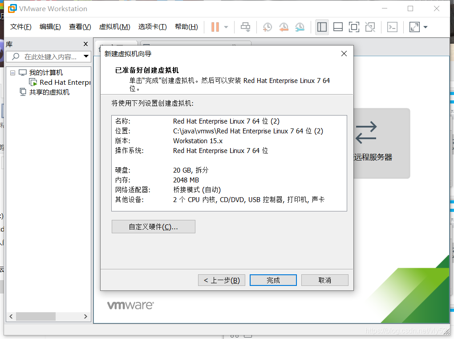This screenshot has height=339, width=454.
Task: Click the Unity mode toolbar icon
Action: click(x=370, y=27)
